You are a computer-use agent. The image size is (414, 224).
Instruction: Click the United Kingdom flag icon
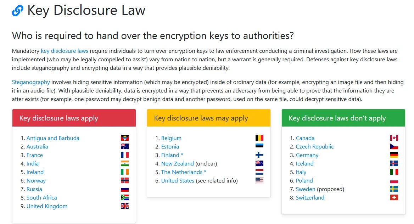click(x=124, y=206)
